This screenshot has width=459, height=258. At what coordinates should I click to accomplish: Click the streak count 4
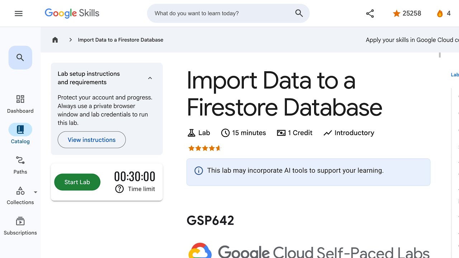[449, 13]
